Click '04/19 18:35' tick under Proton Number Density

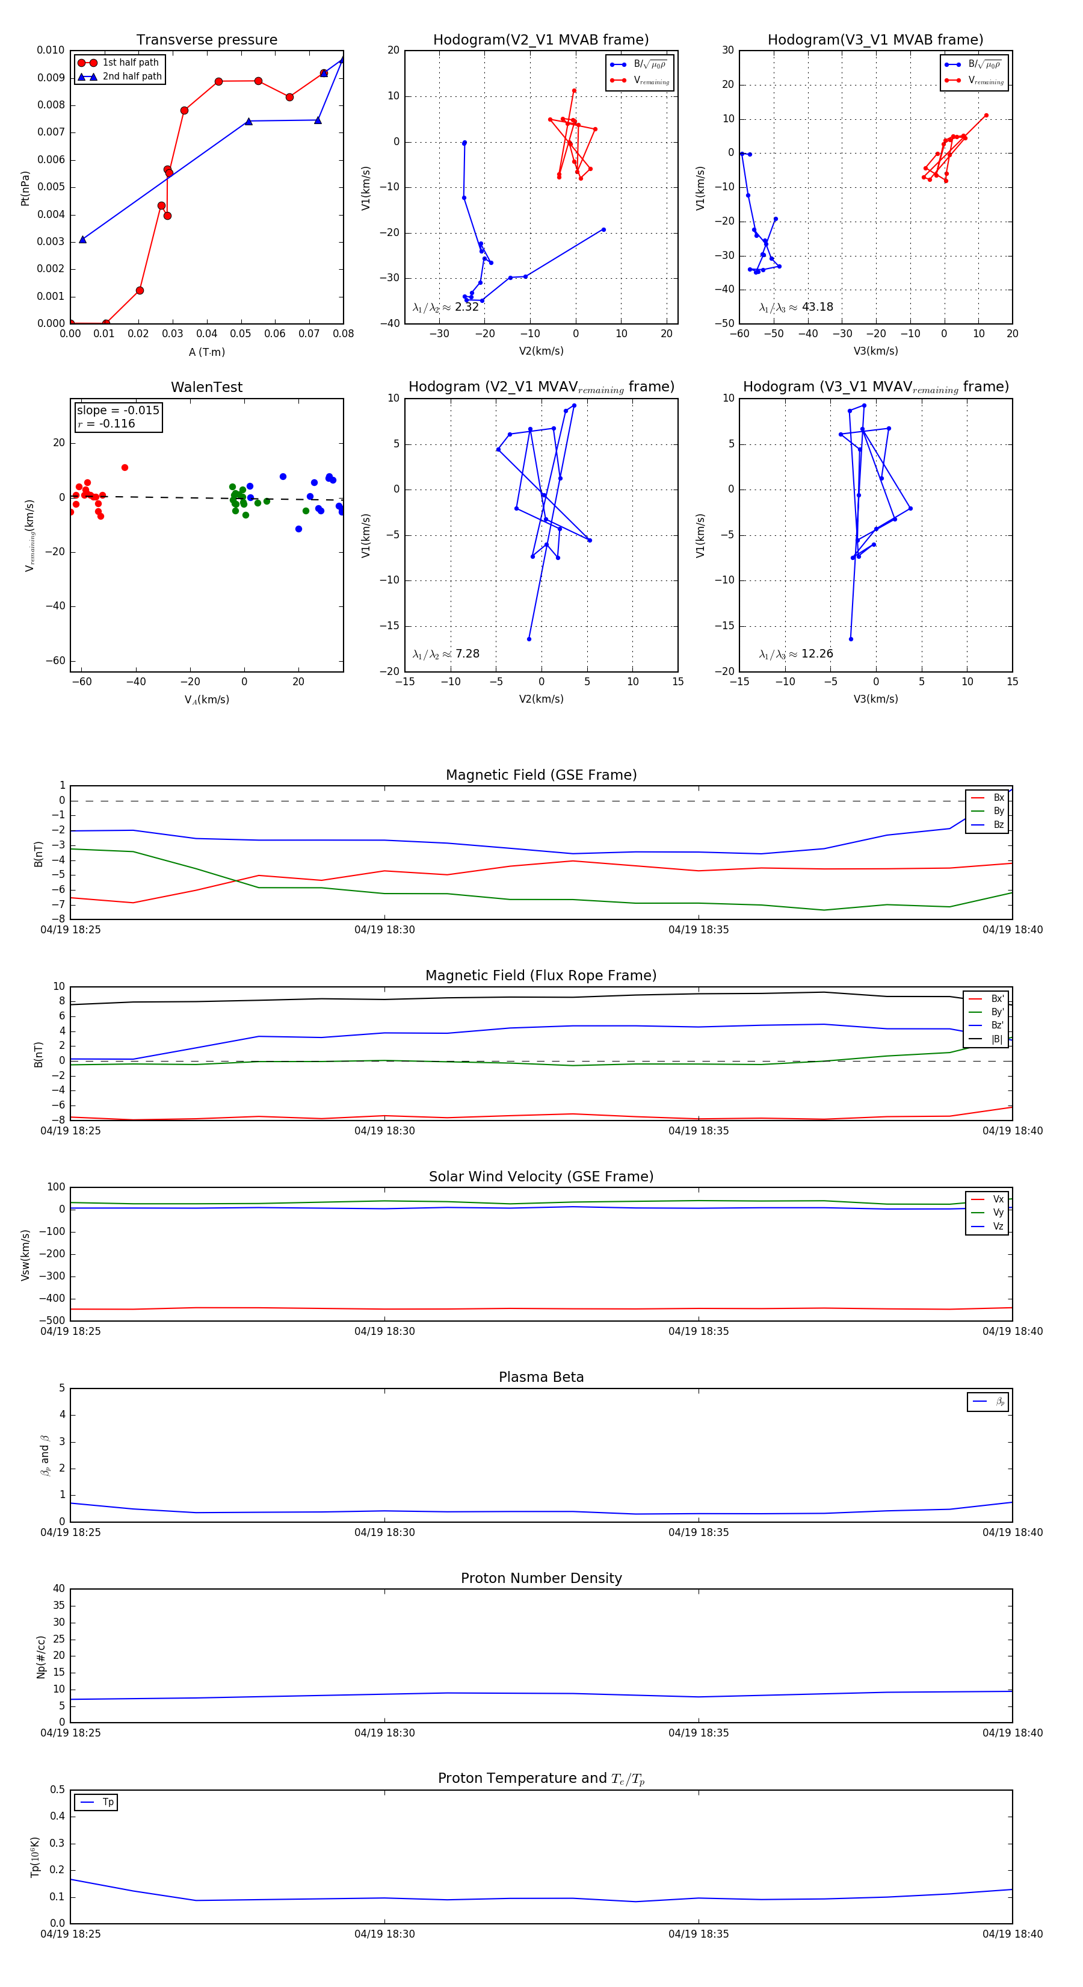699,1734
